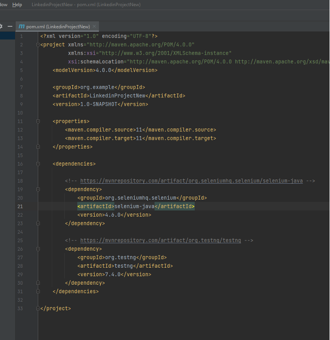Screen dimensions: 330x340
Task: Click the maven.compiler.source value 11
Action: pos(139,130)
